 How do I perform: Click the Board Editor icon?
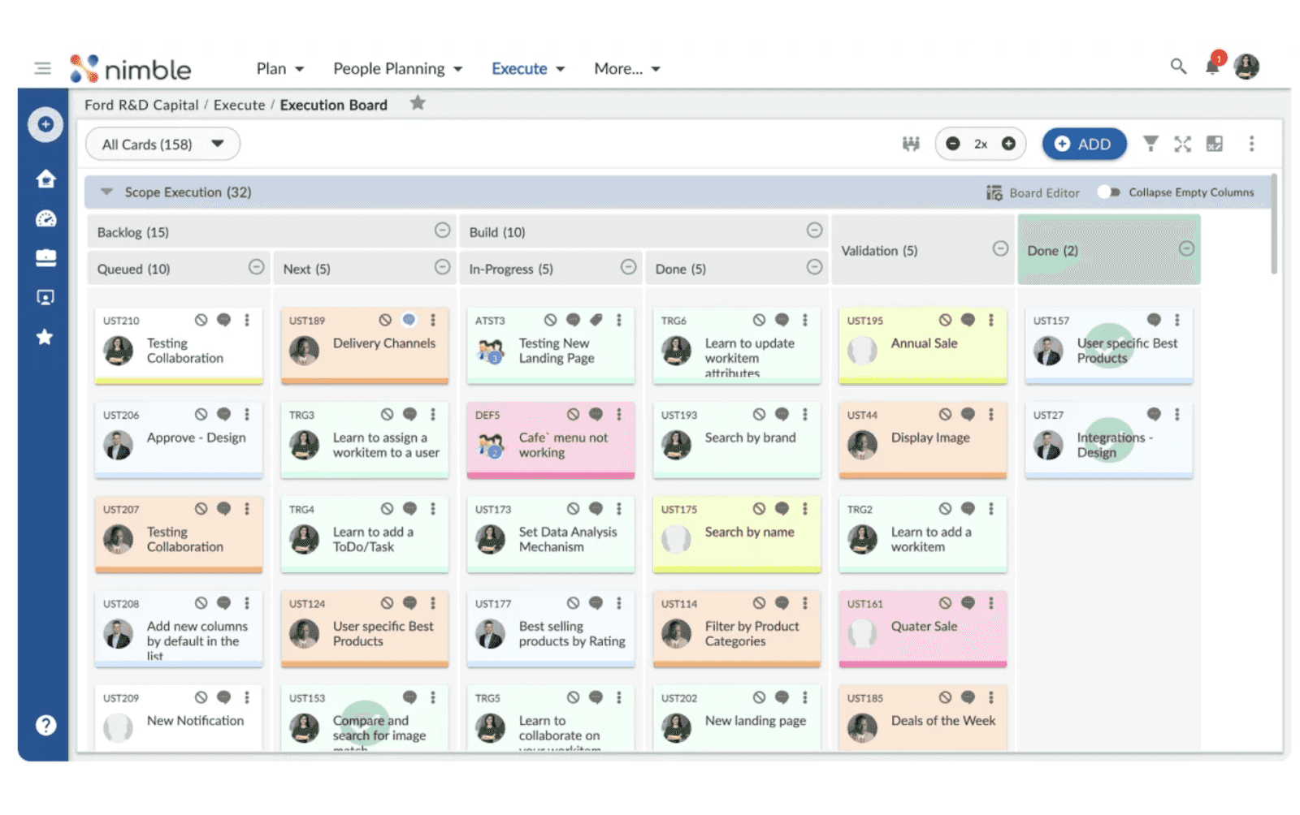pos(994,192)
